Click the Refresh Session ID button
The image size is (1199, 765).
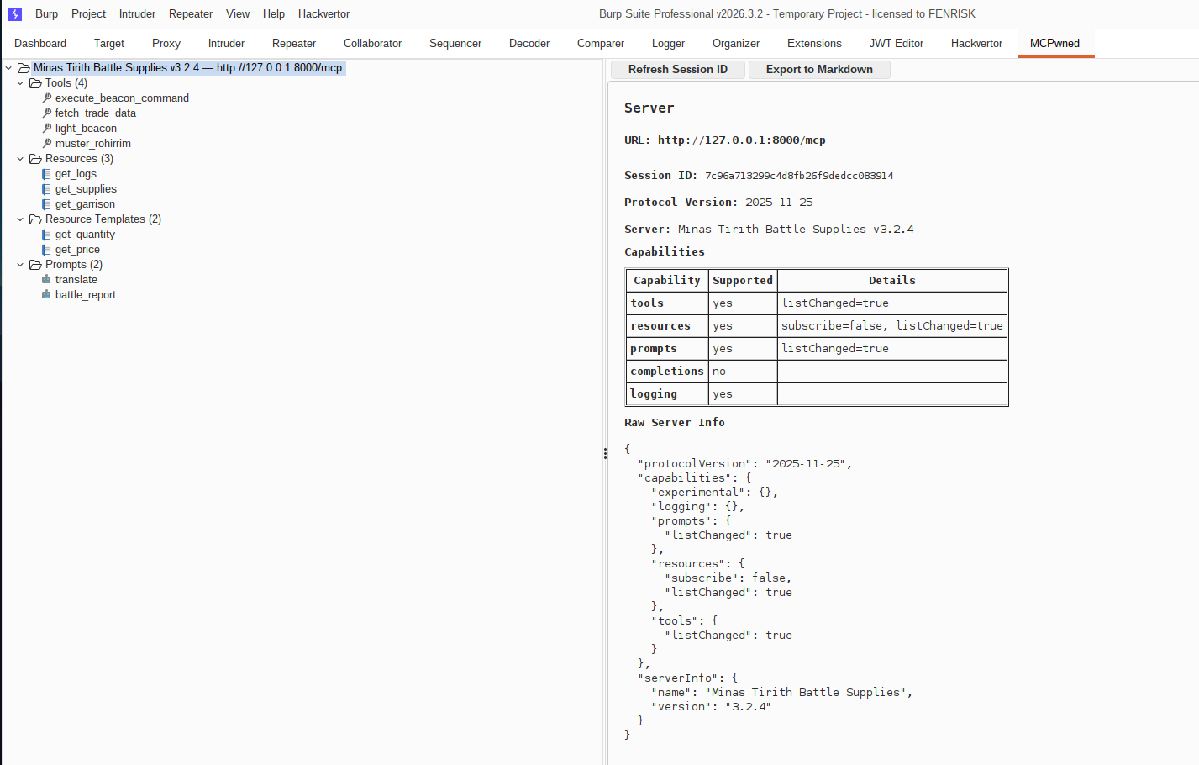pos(677,69)
